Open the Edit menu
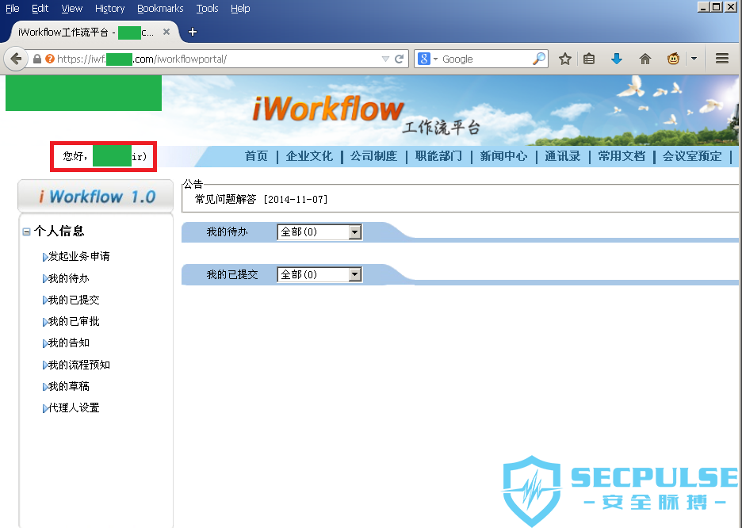Screen dimensions: 742x528 point(40,9)
